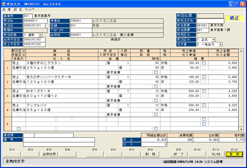This screenshot has width=247, height=168.
Task: Click the 終了 F9 button
Action: tap(179, 154)
